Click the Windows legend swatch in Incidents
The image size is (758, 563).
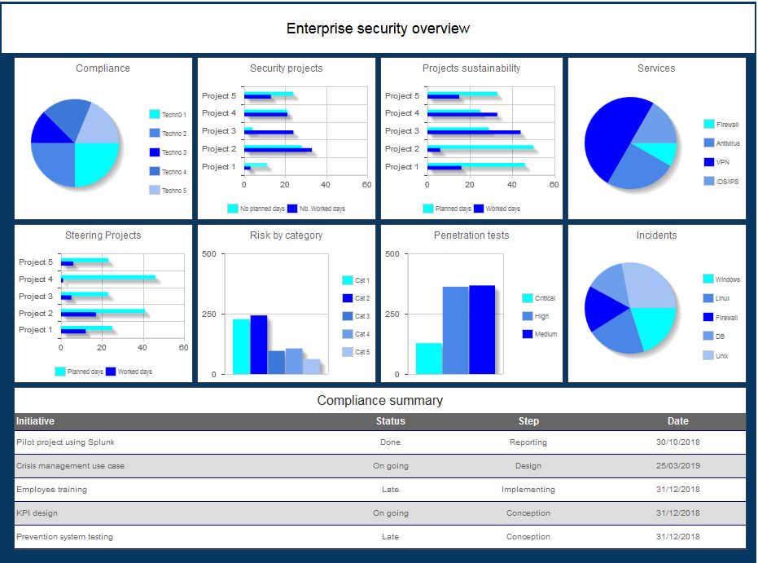coord(708,279)
